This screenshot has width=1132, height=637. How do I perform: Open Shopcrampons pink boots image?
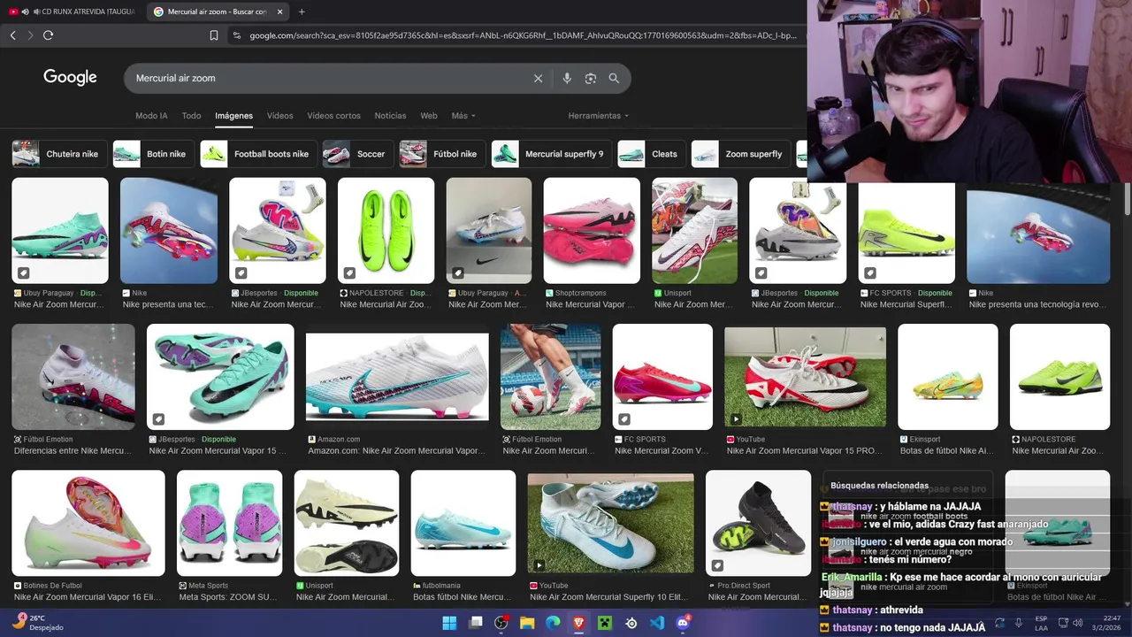tap(592, 231)
